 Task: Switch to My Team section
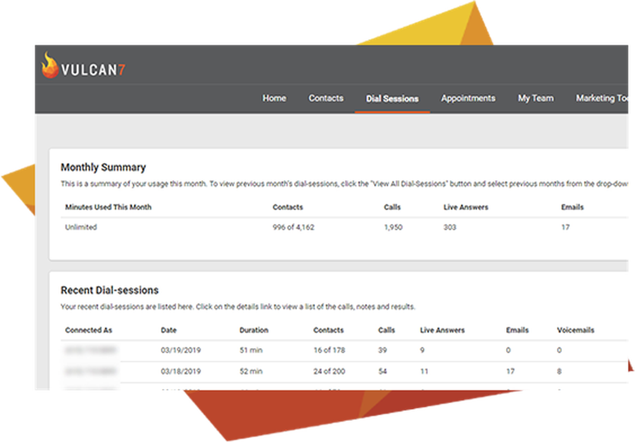[x=535, y=98]
